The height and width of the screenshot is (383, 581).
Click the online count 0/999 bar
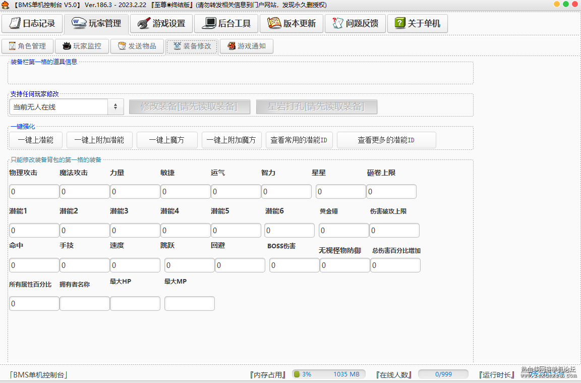[x=443, y=374]
